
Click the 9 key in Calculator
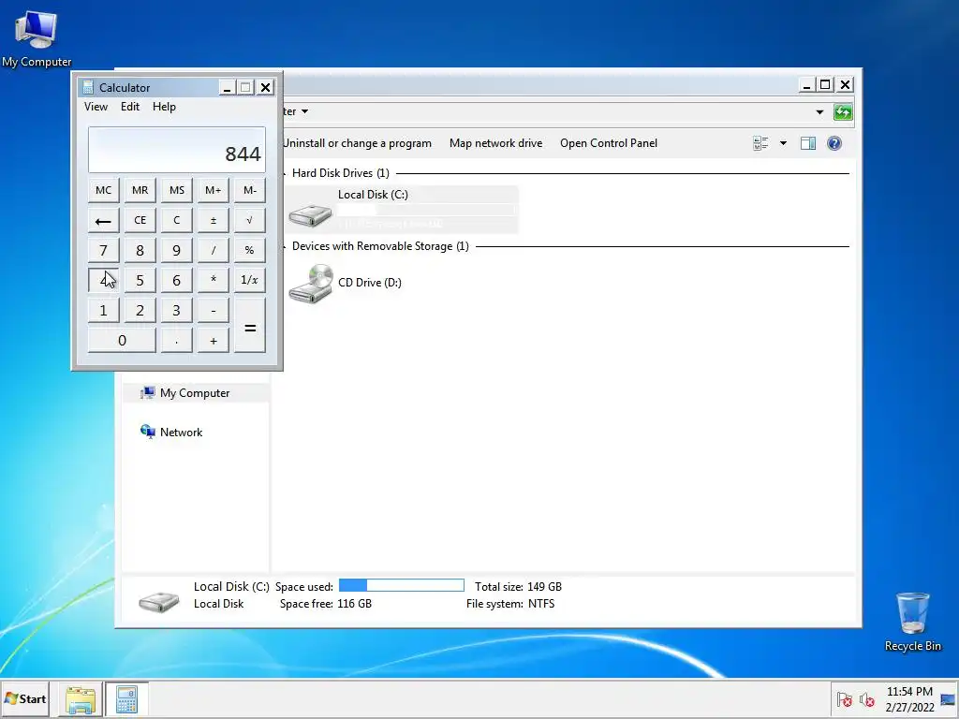pyautogui.click(x=177, y=251)
